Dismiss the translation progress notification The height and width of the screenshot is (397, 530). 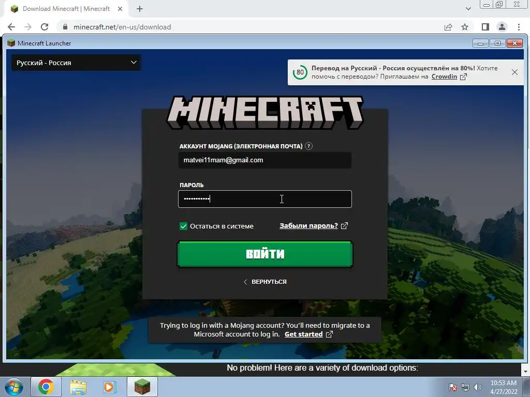tap(514, 72)
